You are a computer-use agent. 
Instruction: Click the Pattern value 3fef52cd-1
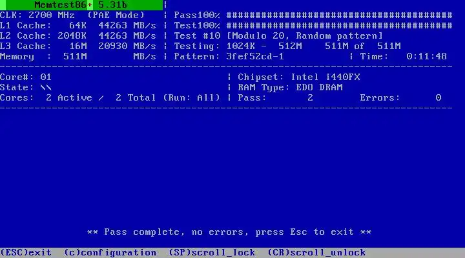tap(255, 56)
